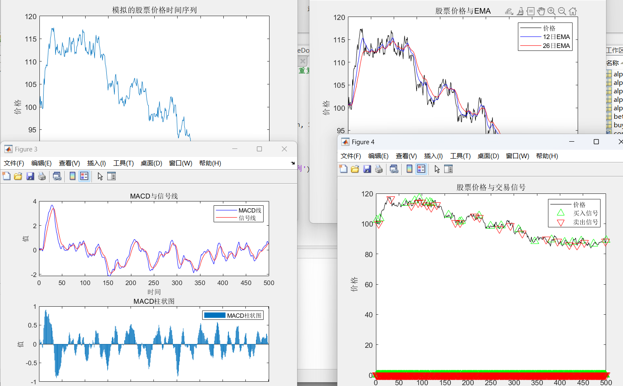Screen dimensions: 623x386
Task: Open file icon in Figure 3 toolbar
Action: click(18, 176)
